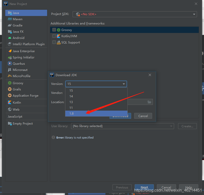Click the Maven 'm' icon
The width and height of the screenshot is (204, 195).
10,19
